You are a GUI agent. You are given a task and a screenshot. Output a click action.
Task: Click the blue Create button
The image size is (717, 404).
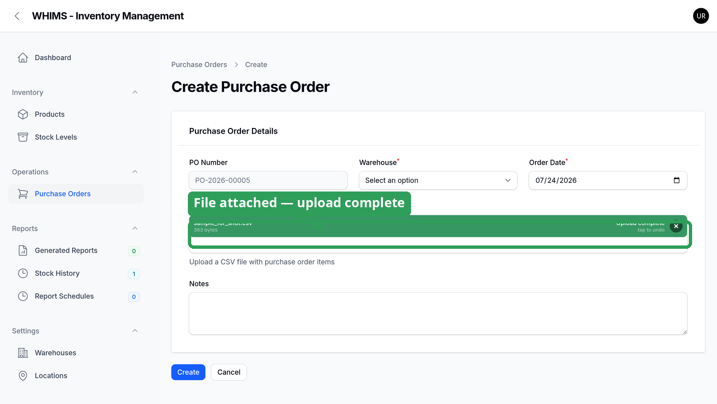pos(188,372)
